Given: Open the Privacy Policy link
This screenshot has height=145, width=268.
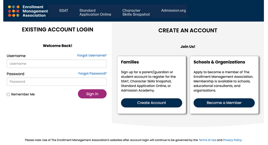Looking at the screenshot, I should (232, 140).
